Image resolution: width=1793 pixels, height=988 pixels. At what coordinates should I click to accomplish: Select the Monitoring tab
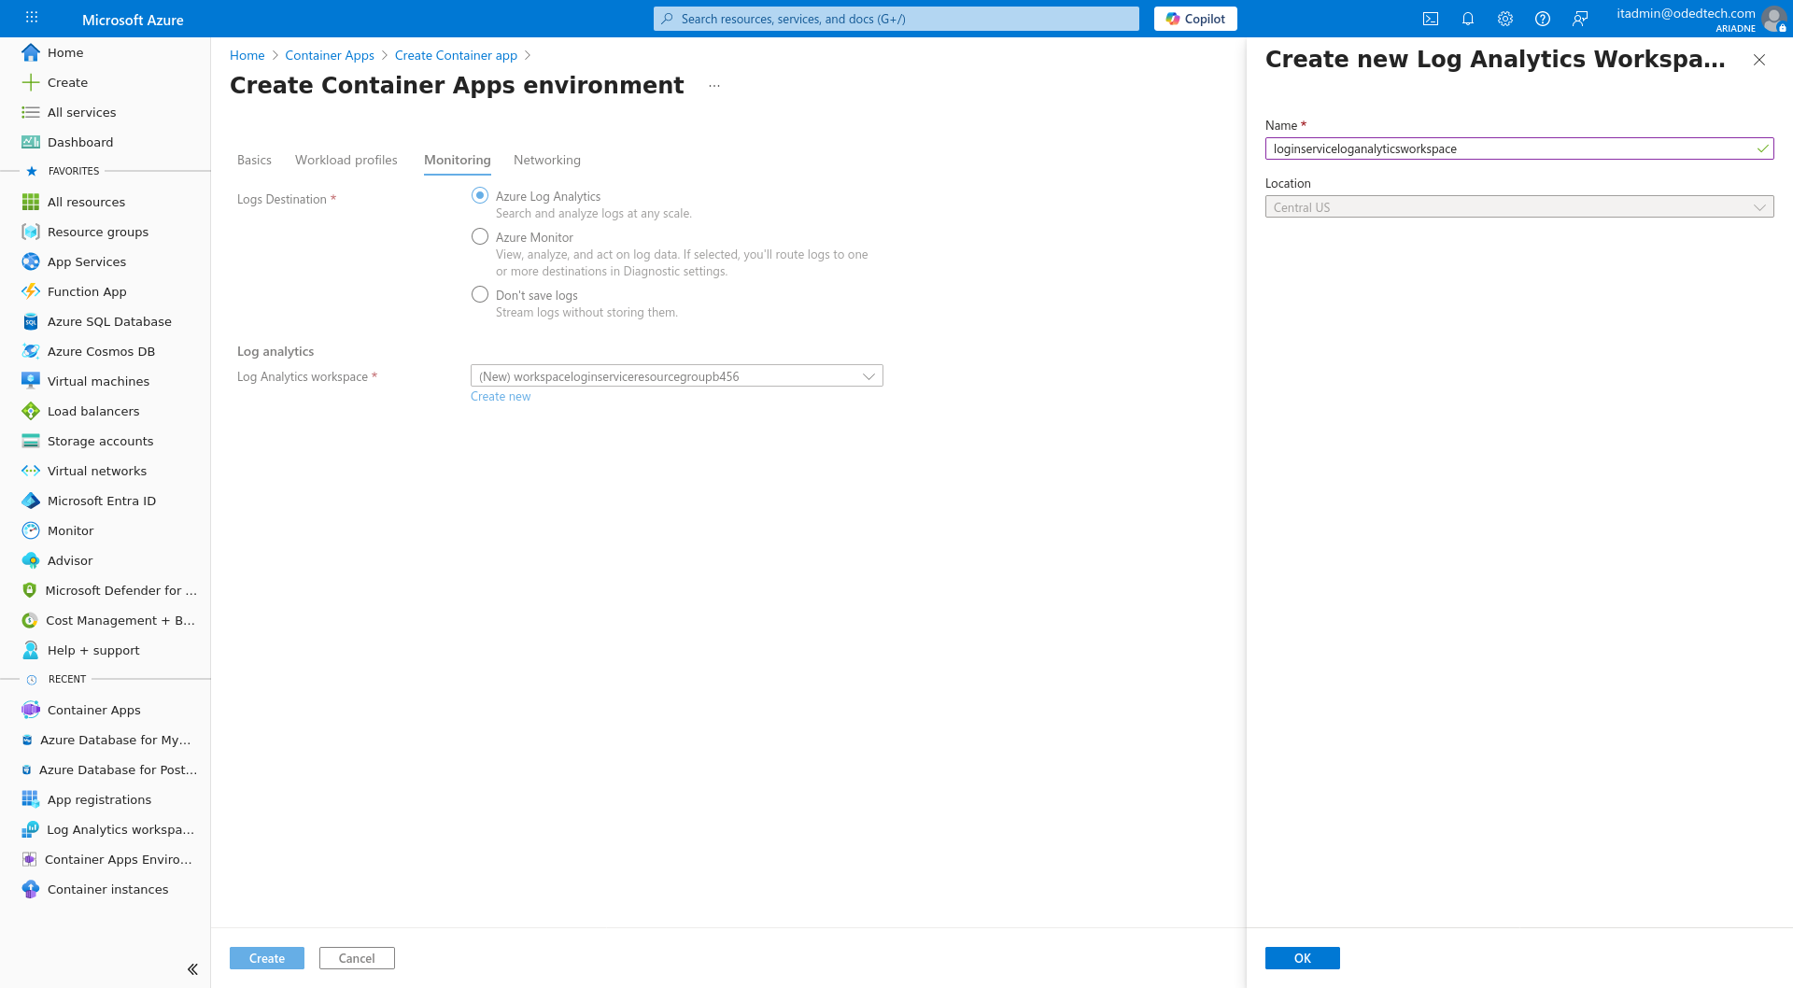(x=458, y=160)
